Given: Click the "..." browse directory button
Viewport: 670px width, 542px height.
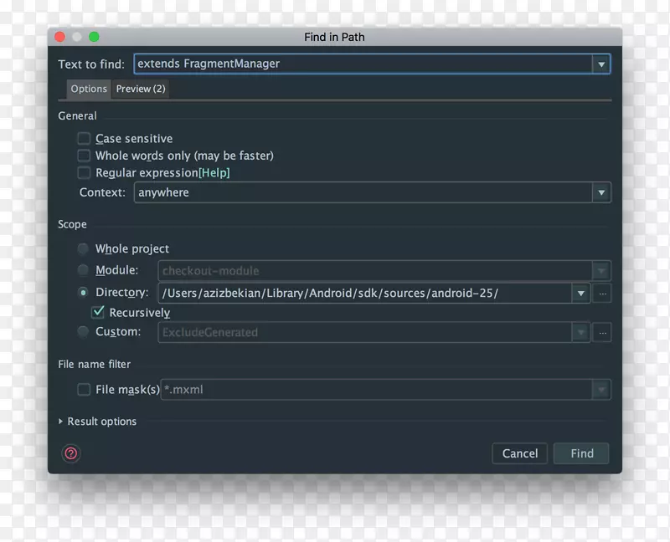Looking at the screenshot, I should tap(601, 293).
